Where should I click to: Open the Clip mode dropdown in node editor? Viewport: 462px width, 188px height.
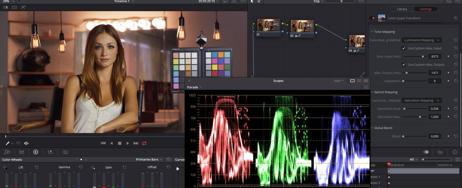click(319, 1)
